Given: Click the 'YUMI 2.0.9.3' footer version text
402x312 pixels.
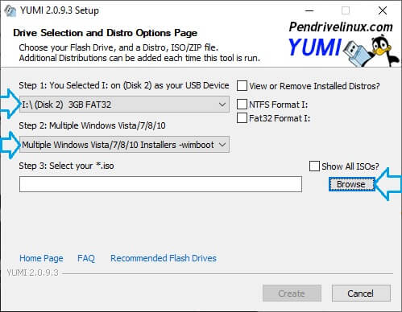Looking at the screenshot, I should pyautogui.click(x=32, y=273).
